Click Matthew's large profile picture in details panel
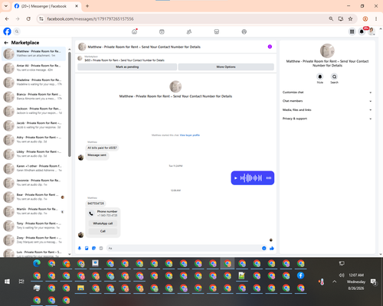 [x=327, y=50]
